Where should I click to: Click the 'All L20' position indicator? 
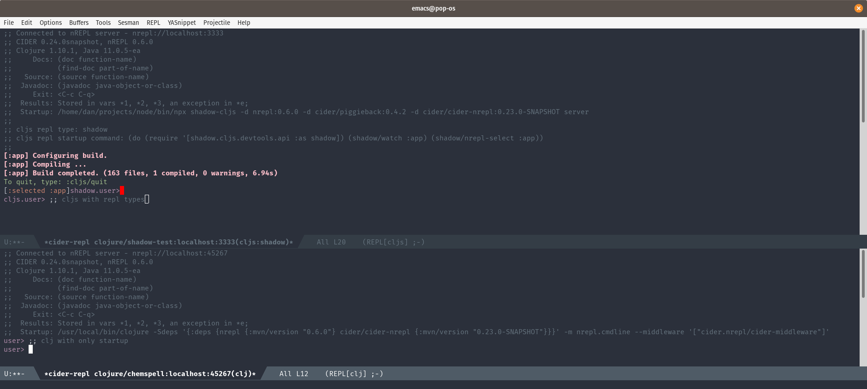pos(331,242)
